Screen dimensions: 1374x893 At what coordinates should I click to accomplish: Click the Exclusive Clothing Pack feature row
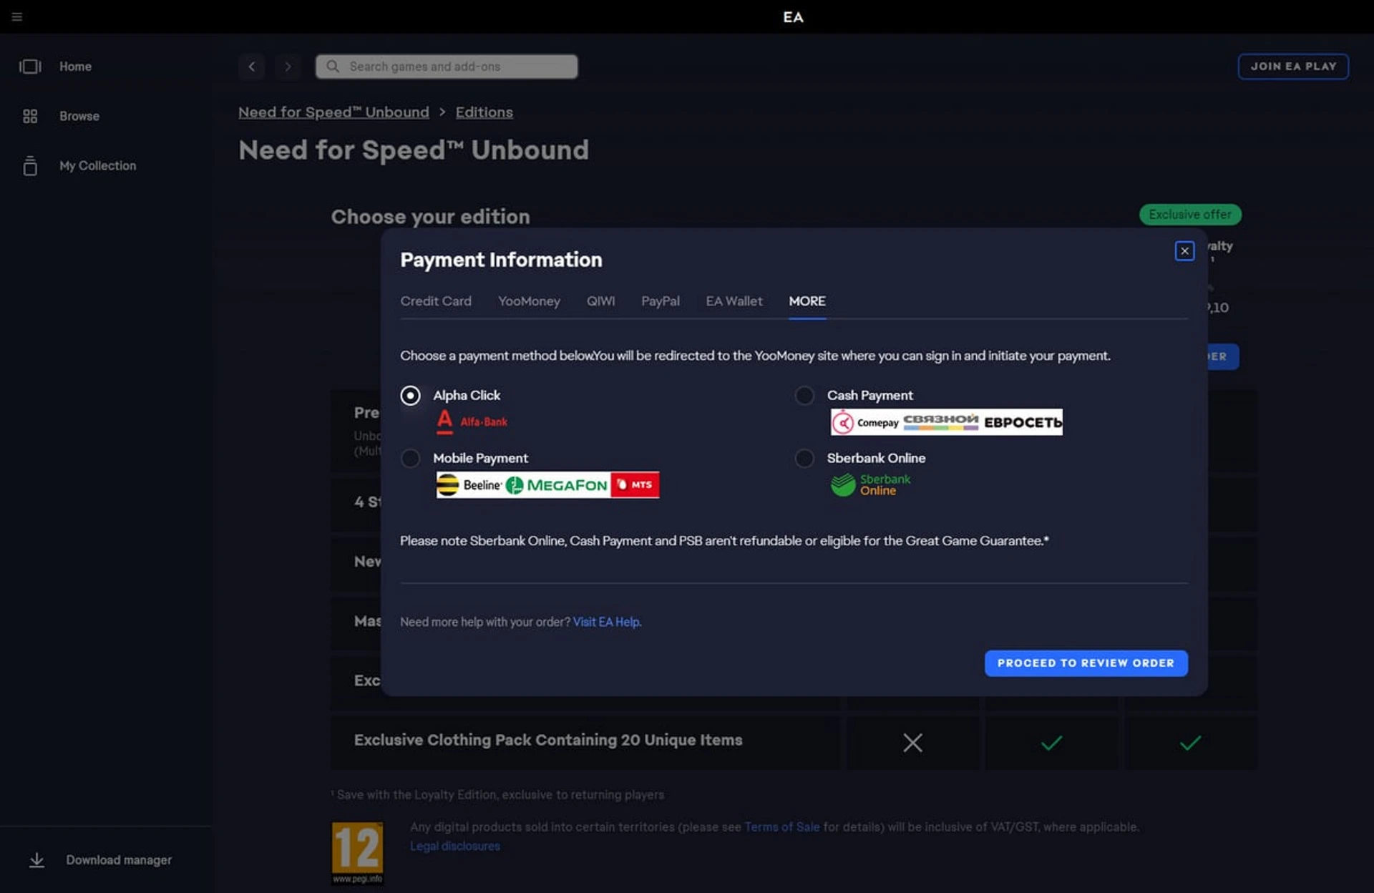(x=793, y=743)
